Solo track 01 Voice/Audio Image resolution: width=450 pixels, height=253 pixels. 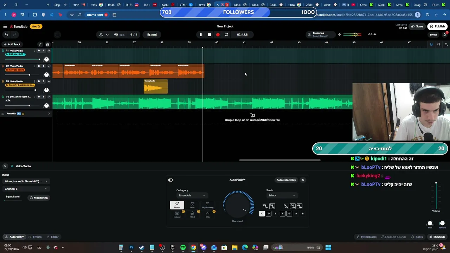(44, 51)
